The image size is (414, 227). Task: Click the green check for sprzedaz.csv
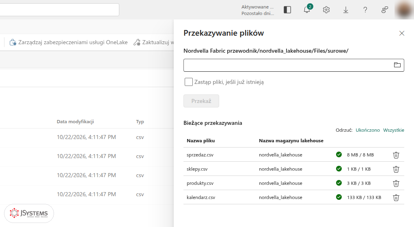pyautogui.click(x=339, y=154)
